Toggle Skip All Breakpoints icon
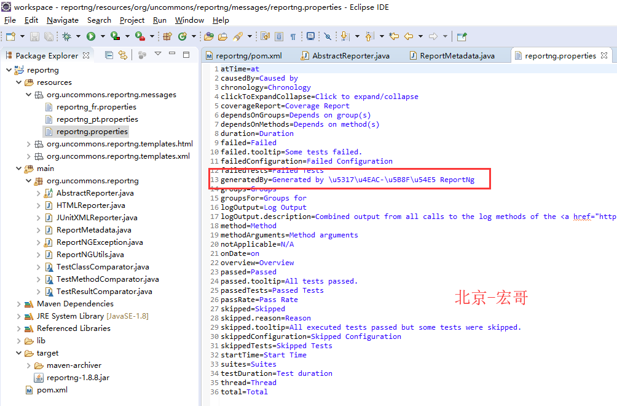Image resolution: width=617 pixels, height=406 pixels. tap(328, 37)
